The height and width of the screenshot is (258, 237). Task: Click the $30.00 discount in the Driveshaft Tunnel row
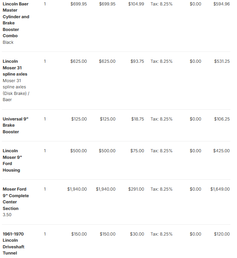pos(137,234)
